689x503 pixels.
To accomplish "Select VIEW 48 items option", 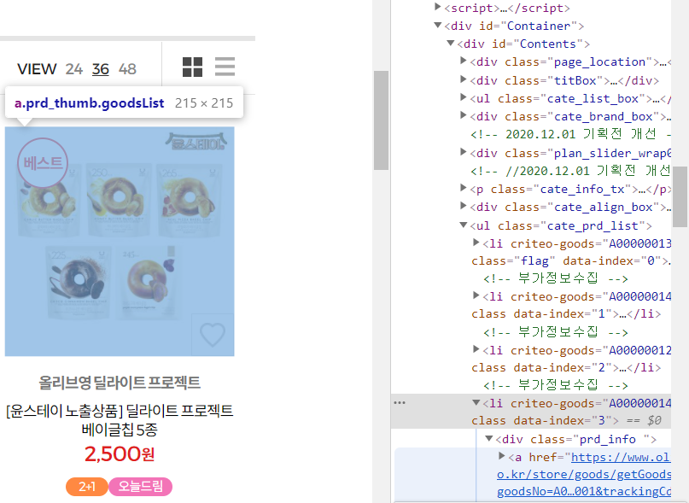I will point(127,69).
